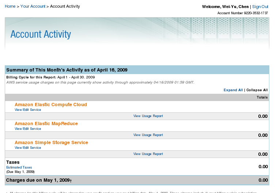277x193 pixels.
Task: Click the AWS service usage charges note
Action: 100,82
